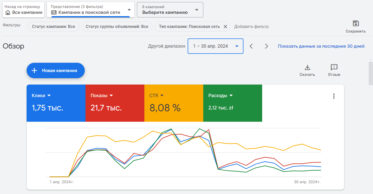Open the date range picker 1 – 30 апр. 2024

pos(215,46)
